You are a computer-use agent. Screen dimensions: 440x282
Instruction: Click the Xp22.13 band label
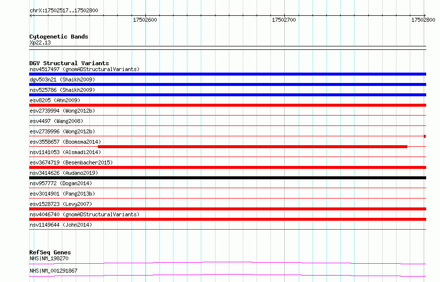[x=40, y=42]
